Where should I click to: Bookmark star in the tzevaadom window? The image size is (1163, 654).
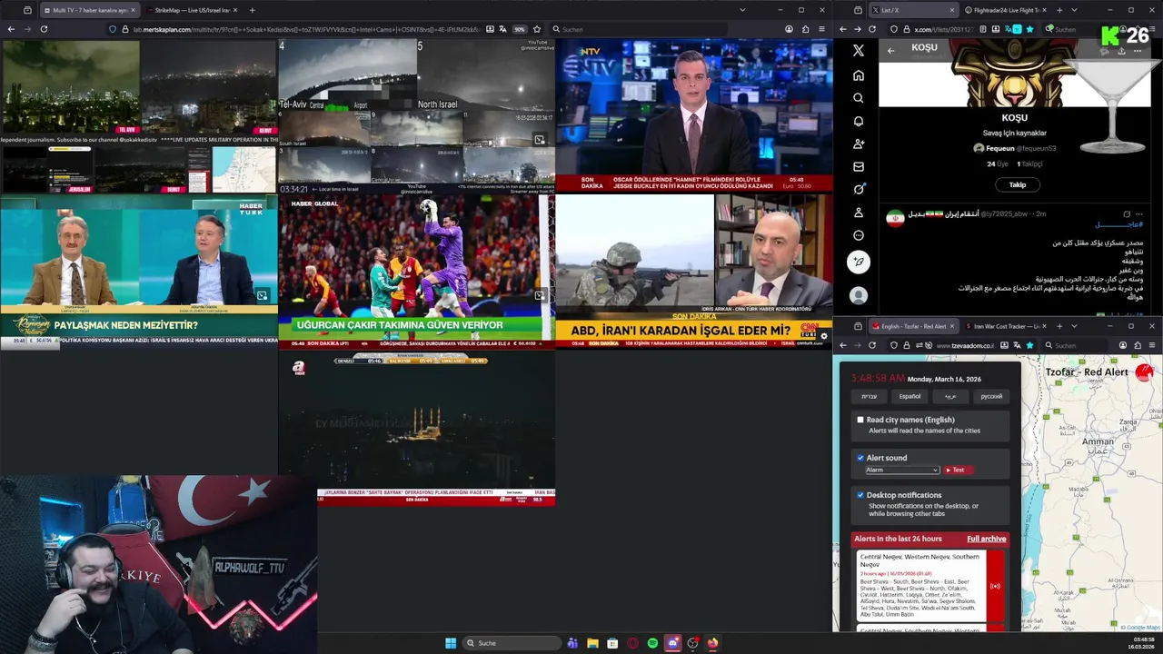(1029, 345)
